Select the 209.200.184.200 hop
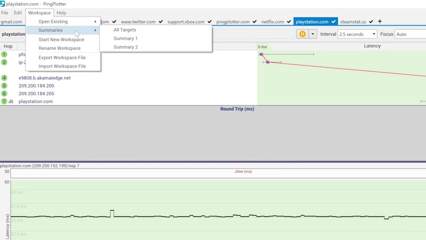The width and height of the screenshot is (426, 240). [36, 86]
